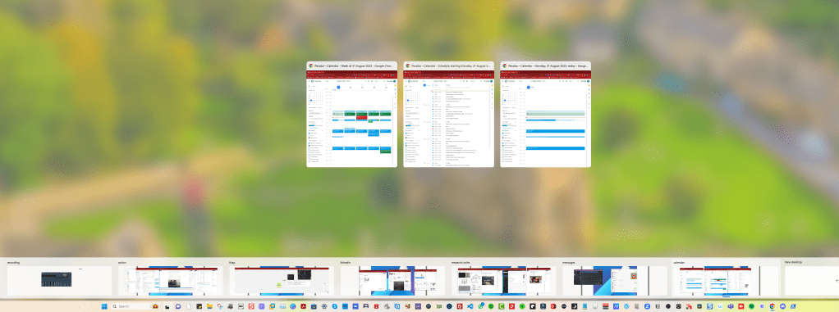Switch to the blogs desktop thumbnail
The height and width of the screenshot is (312, 839).
pos(282,281)
